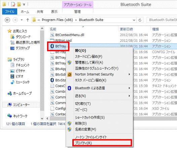Image resolution: width=177 pixels, height=148 pixels.
Task: Click the Config XSD file icon
Action: 52,109
